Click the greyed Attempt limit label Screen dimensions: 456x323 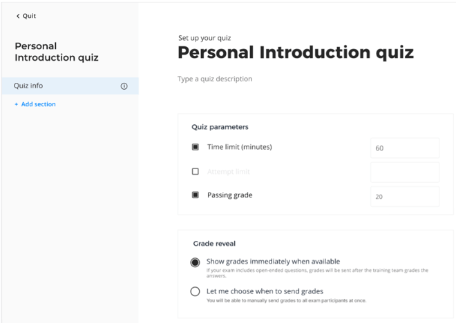(x=229, y=172)
